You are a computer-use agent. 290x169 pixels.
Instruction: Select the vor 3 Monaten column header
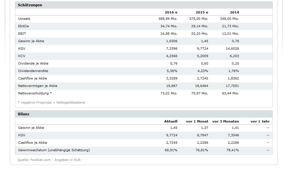(225, 121)
